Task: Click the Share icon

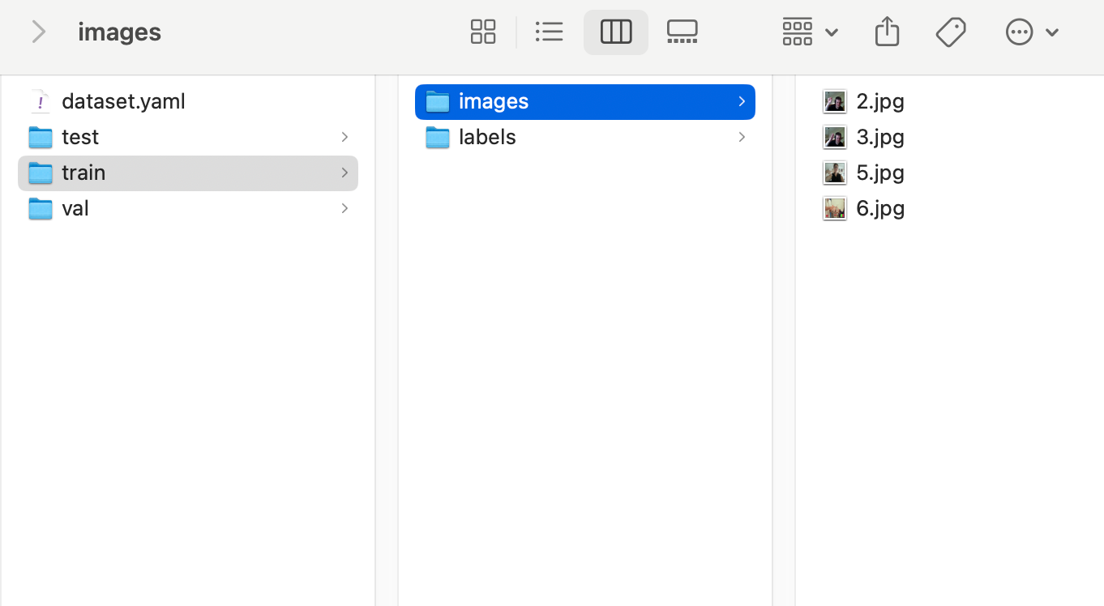Action: point(888,32)
